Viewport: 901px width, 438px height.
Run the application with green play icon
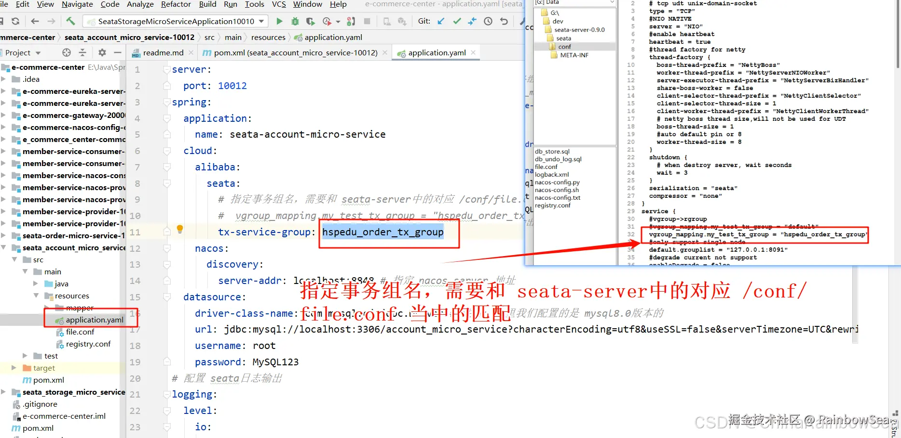coord(279,21)
